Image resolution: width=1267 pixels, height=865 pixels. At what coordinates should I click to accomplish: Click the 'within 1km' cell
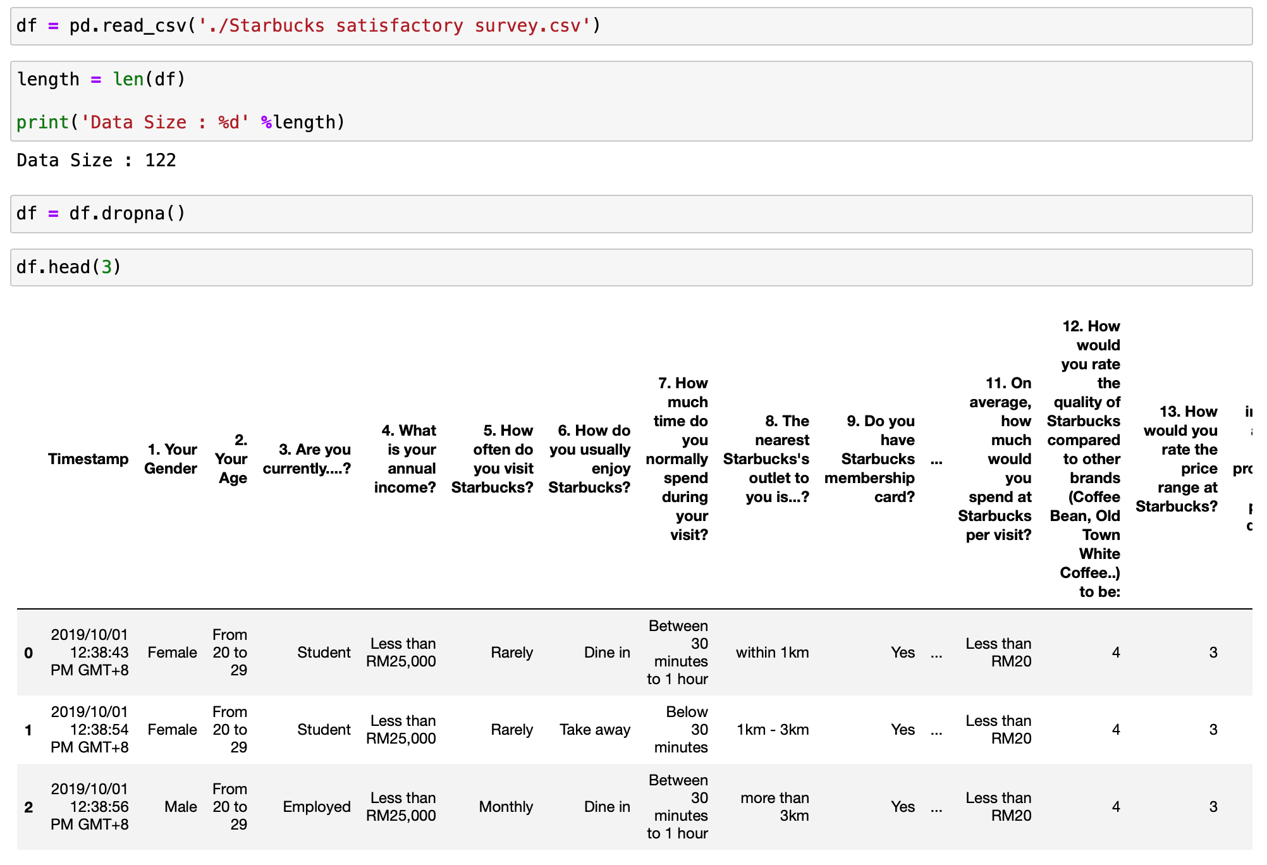pyautogui.click(x=773, y=653)
